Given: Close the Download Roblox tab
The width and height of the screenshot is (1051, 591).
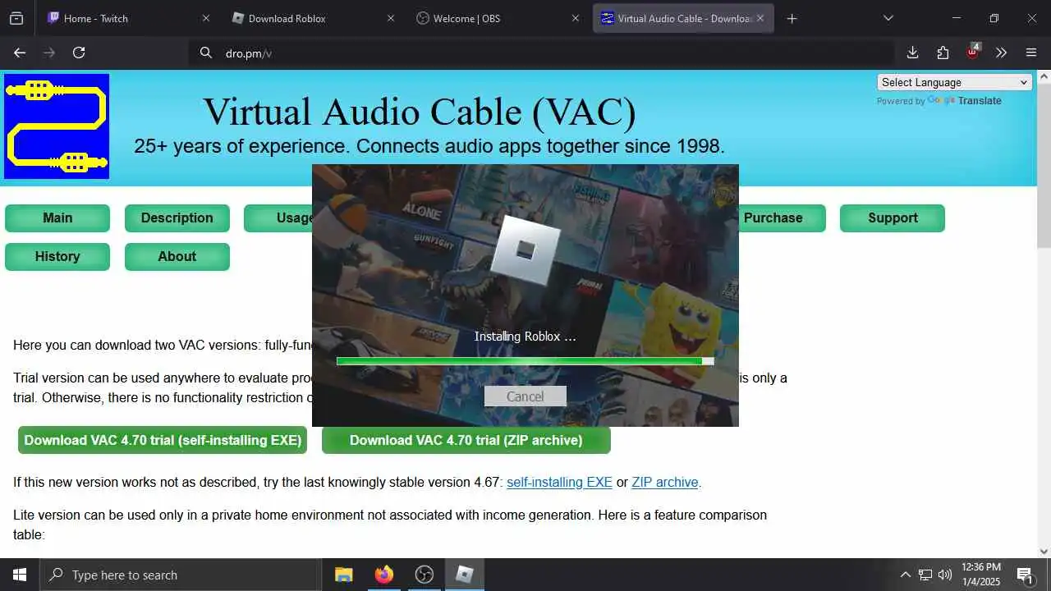Looking at the screenshot, I should pyautogui.click(x=390, y=18).
